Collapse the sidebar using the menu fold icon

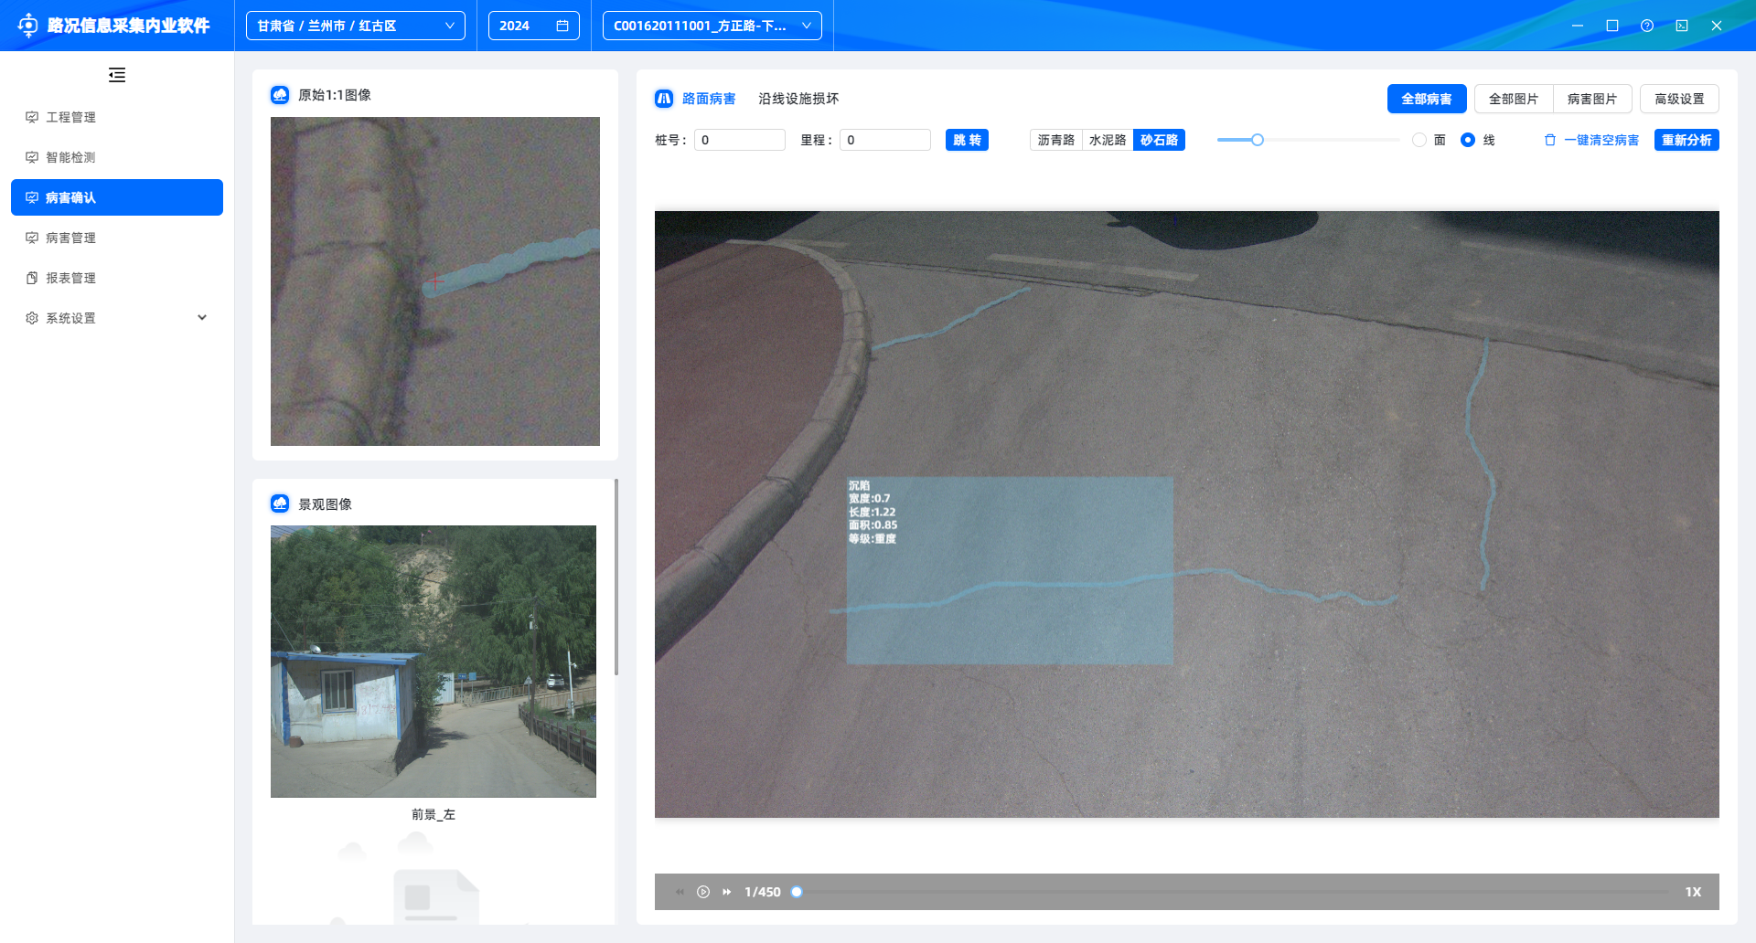(117, 75)
